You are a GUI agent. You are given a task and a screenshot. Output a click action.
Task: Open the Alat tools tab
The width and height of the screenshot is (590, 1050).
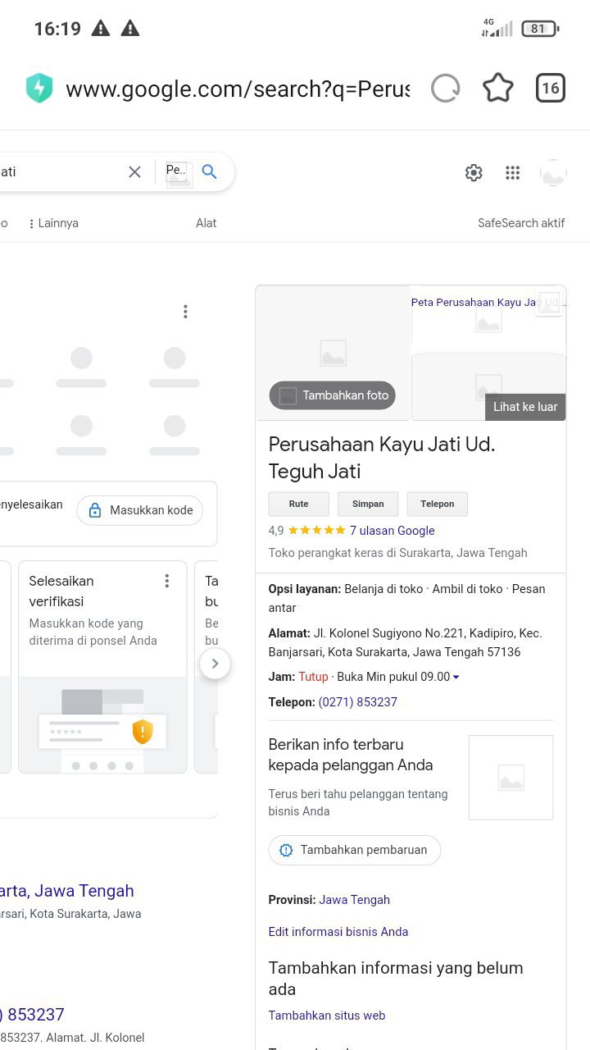tap(206, 223)
